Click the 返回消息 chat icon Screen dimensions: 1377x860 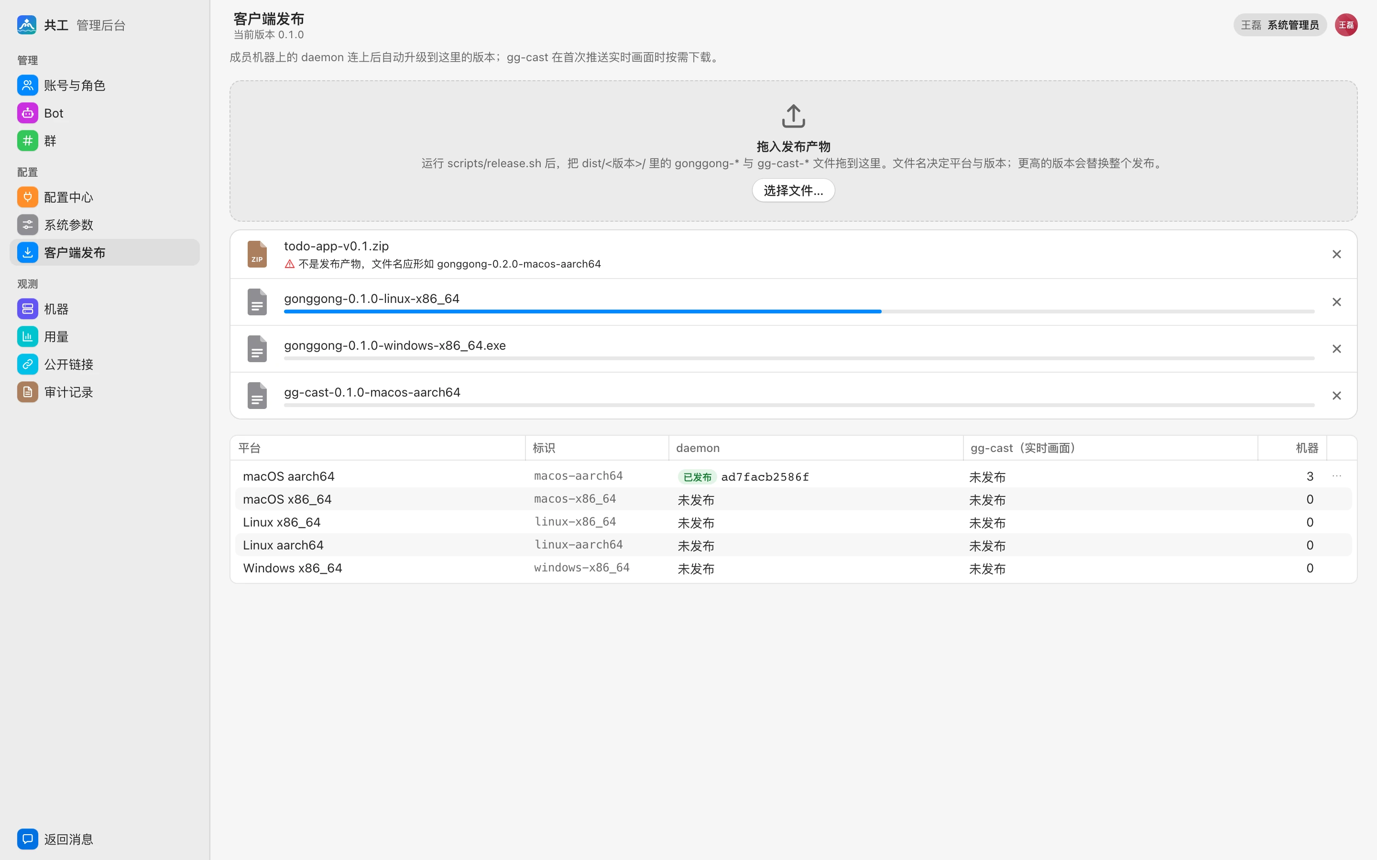pyautogui.click(x=27, y=839)
